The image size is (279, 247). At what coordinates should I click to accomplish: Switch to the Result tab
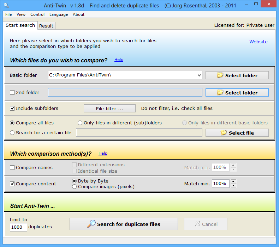pyautogui.click(x=46, y=26)
